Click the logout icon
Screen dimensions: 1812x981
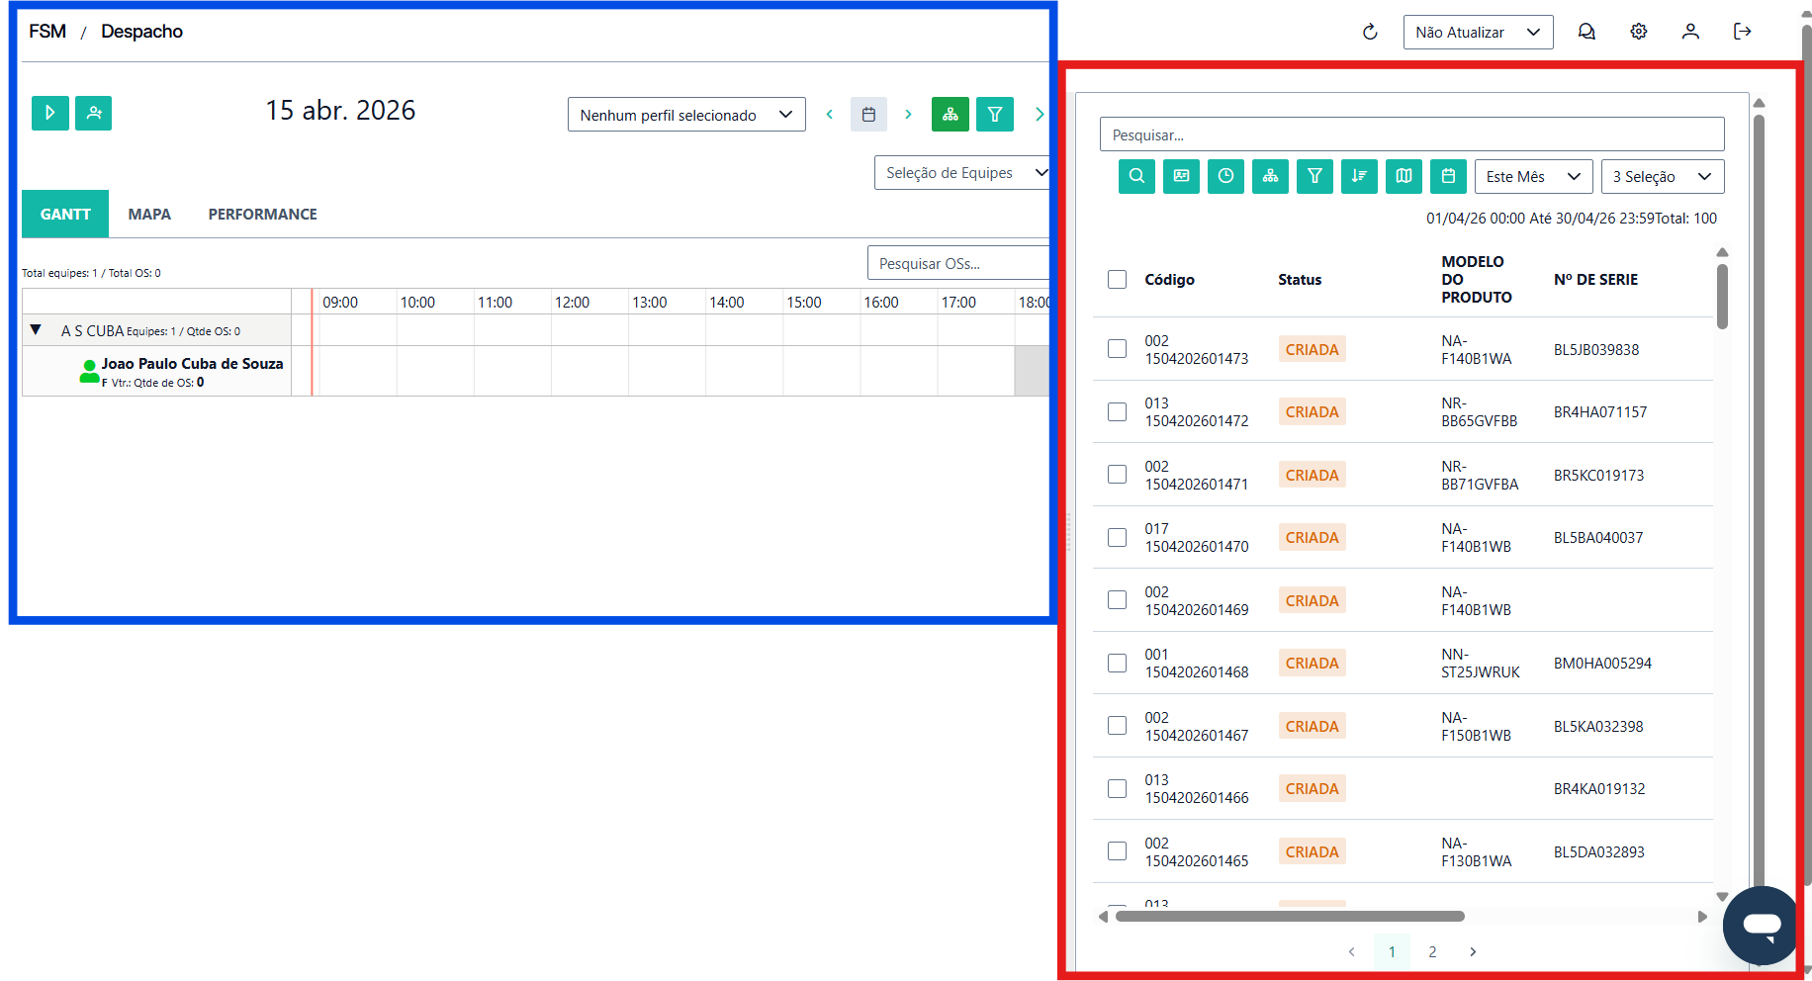click(x=1743, y=32)
